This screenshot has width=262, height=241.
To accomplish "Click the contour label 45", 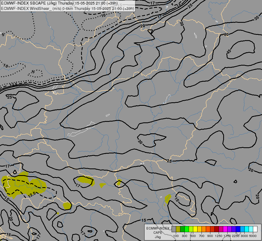I will pyautogui.click(x=229, y=51).
